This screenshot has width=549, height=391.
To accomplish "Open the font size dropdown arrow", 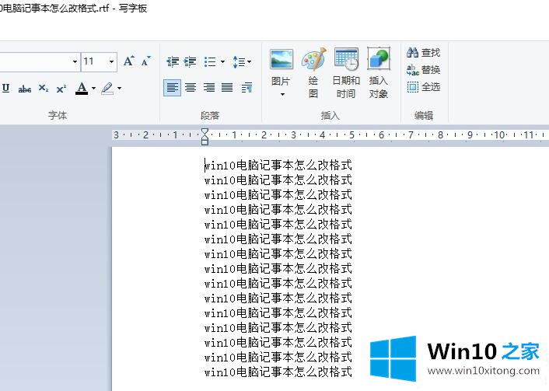I will coord(111,62).
